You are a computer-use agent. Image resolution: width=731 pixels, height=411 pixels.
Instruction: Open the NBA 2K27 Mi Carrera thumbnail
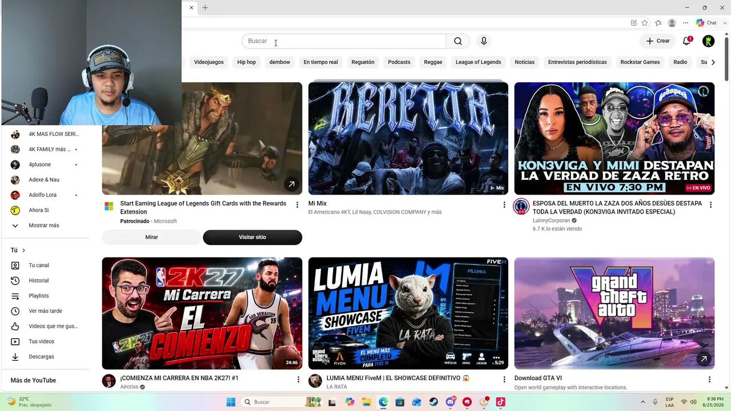coord(202,313)
